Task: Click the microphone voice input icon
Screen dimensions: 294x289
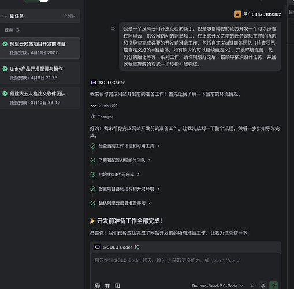Action: tap(263, 286)
